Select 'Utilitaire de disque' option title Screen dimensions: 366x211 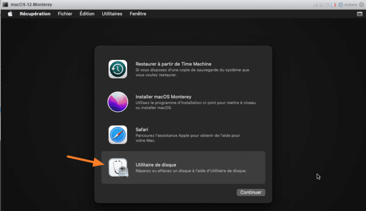click(x=156, y=165)
